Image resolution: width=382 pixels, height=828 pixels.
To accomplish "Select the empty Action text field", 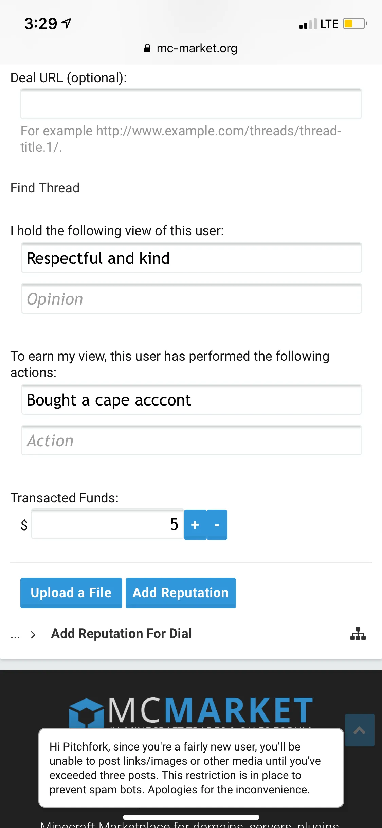I will tap(191, 441).
